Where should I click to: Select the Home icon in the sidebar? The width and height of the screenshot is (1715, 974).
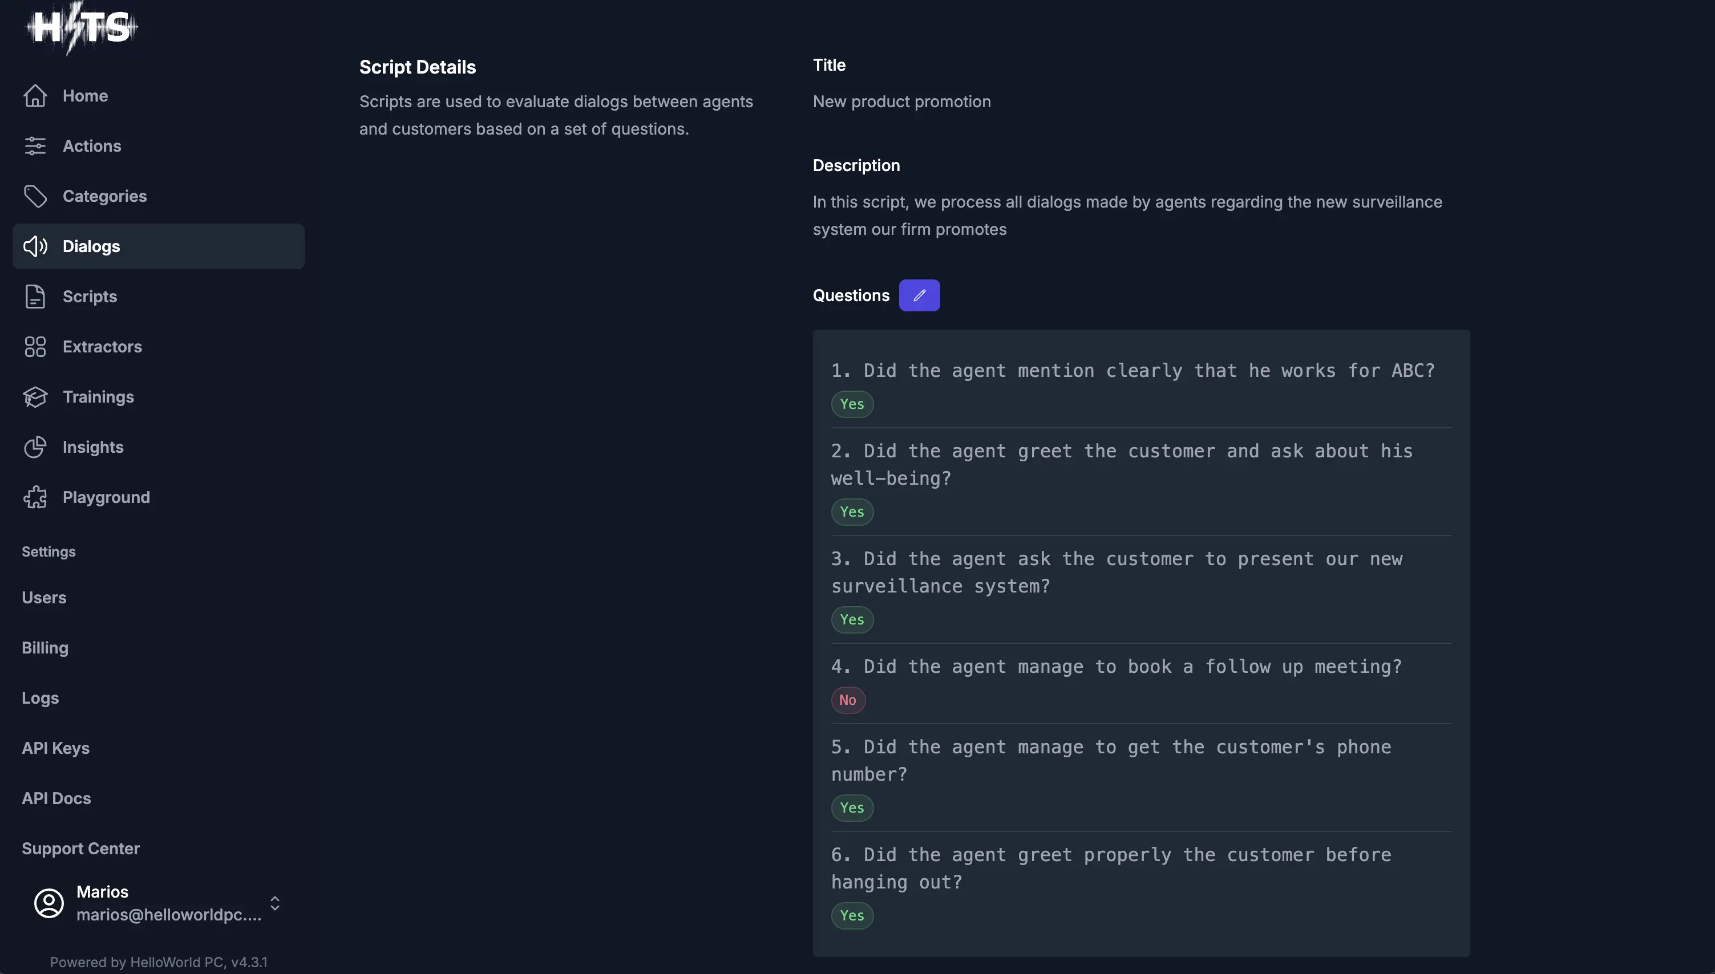(x=35, y=96)
